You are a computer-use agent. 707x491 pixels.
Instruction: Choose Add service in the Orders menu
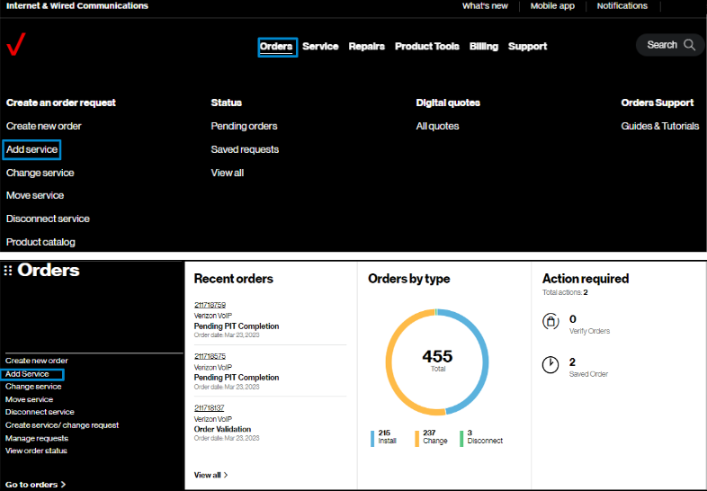pyautogui.click(x=32, y=149)
